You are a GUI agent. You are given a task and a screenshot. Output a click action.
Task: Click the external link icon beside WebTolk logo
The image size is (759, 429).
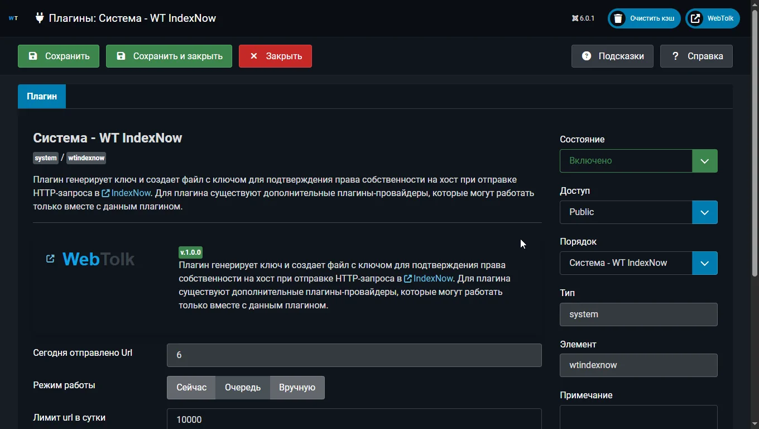click(x=50, y=259)
